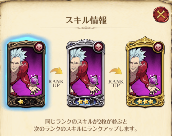Click skull icon on bronze card
Viewport: 172px width, 136px height.
(39, 47)
